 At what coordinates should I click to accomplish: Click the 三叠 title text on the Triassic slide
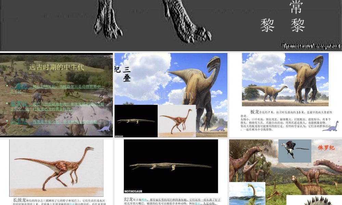point(127,74)
